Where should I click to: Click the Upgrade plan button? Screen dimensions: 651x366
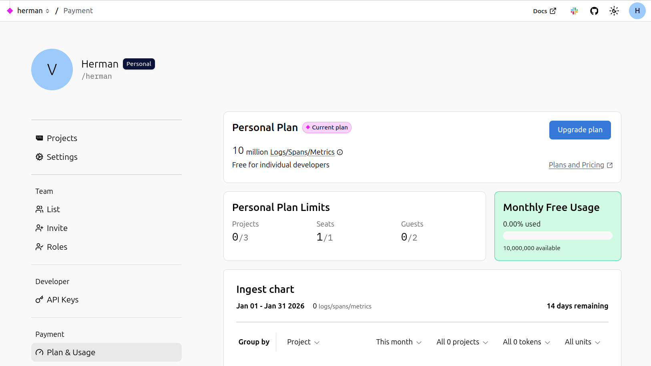click(x=580, y=130)
